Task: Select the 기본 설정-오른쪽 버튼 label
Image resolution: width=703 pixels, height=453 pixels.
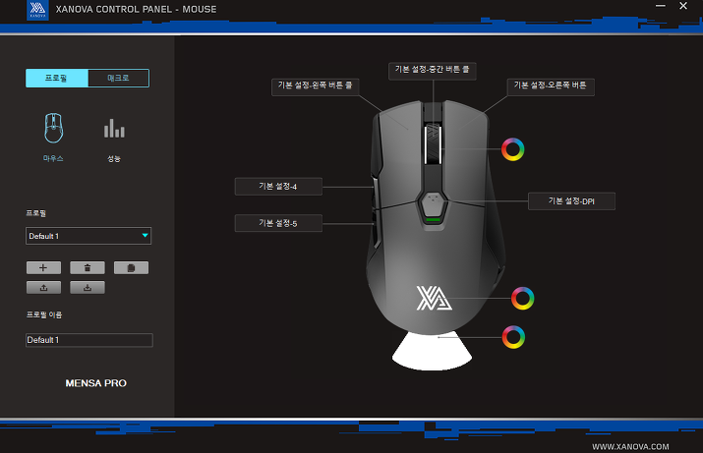Action: pyautogui.click(x=551, y=87)
